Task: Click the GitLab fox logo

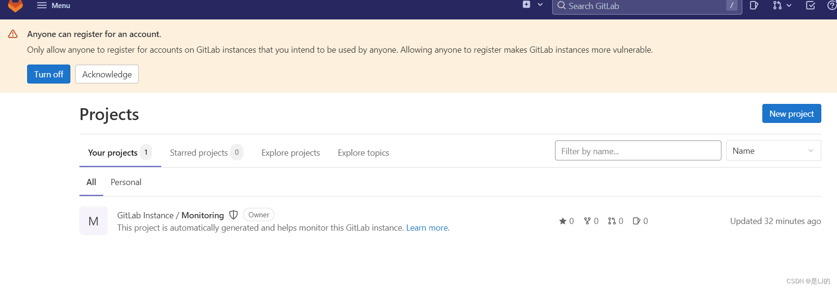Action: point(15,5)
